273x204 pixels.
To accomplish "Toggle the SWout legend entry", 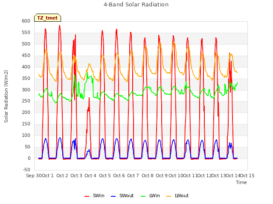I will coord(122,195).
